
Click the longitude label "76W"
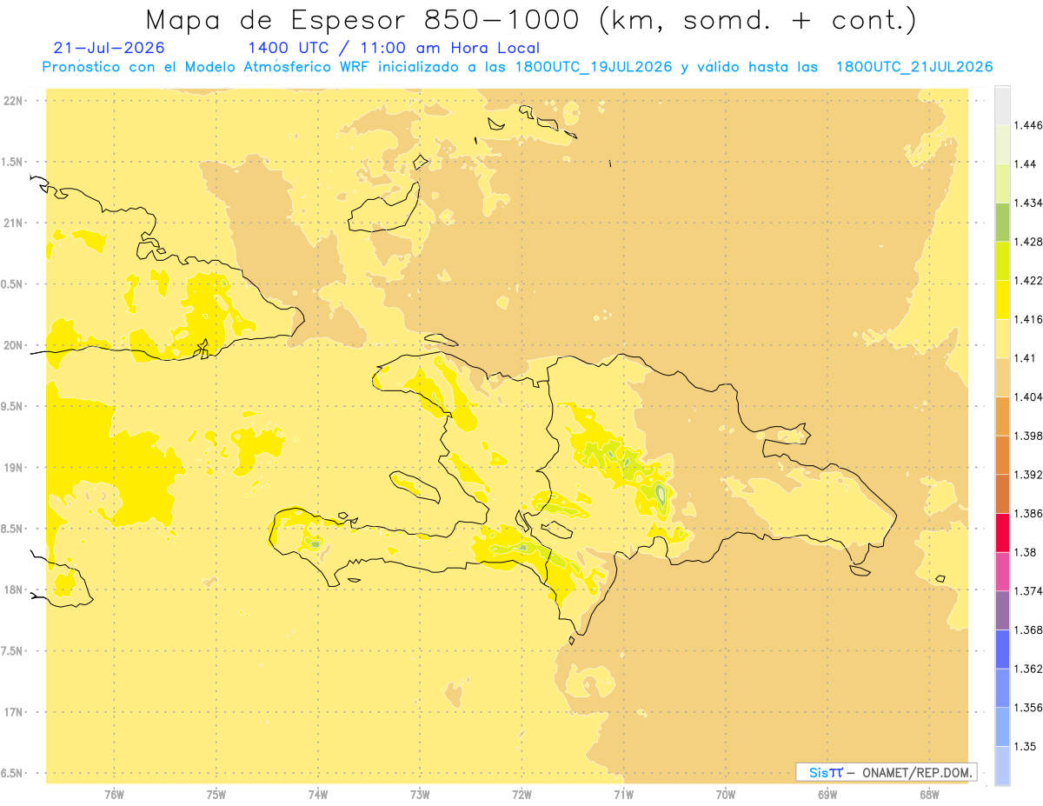coord(114,795)
